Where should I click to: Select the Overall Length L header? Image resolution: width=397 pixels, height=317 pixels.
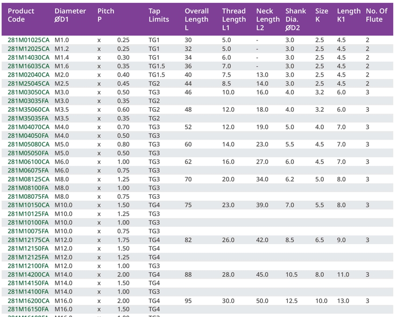tap(196, 19)
